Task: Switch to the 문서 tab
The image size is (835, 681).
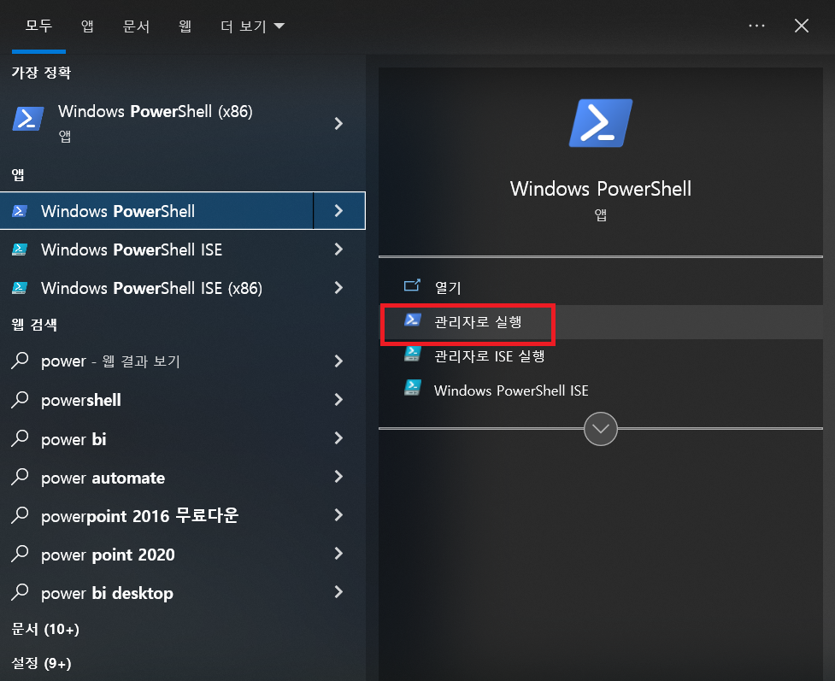Action: pos(136,26)
